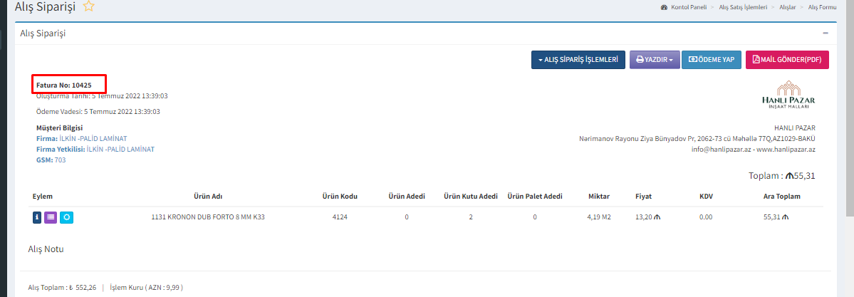Click Mail Gönder(PDF) button
Screen dimensions: 854x297
click(787, 60)
